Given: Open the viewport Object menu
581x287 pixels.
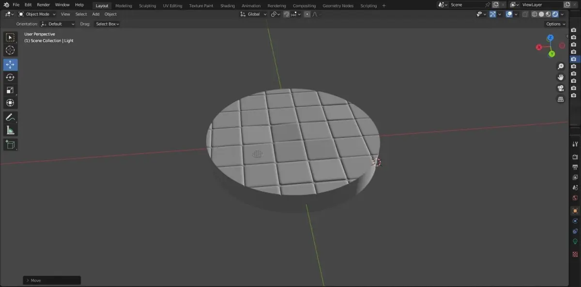Looking at the screenshot, I should [110, 14].
